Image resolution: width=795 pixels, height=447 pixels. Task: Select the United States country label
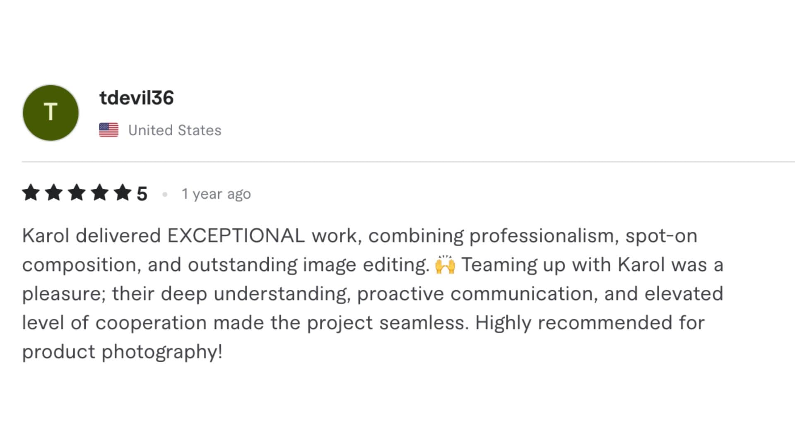tap(175, 130)
